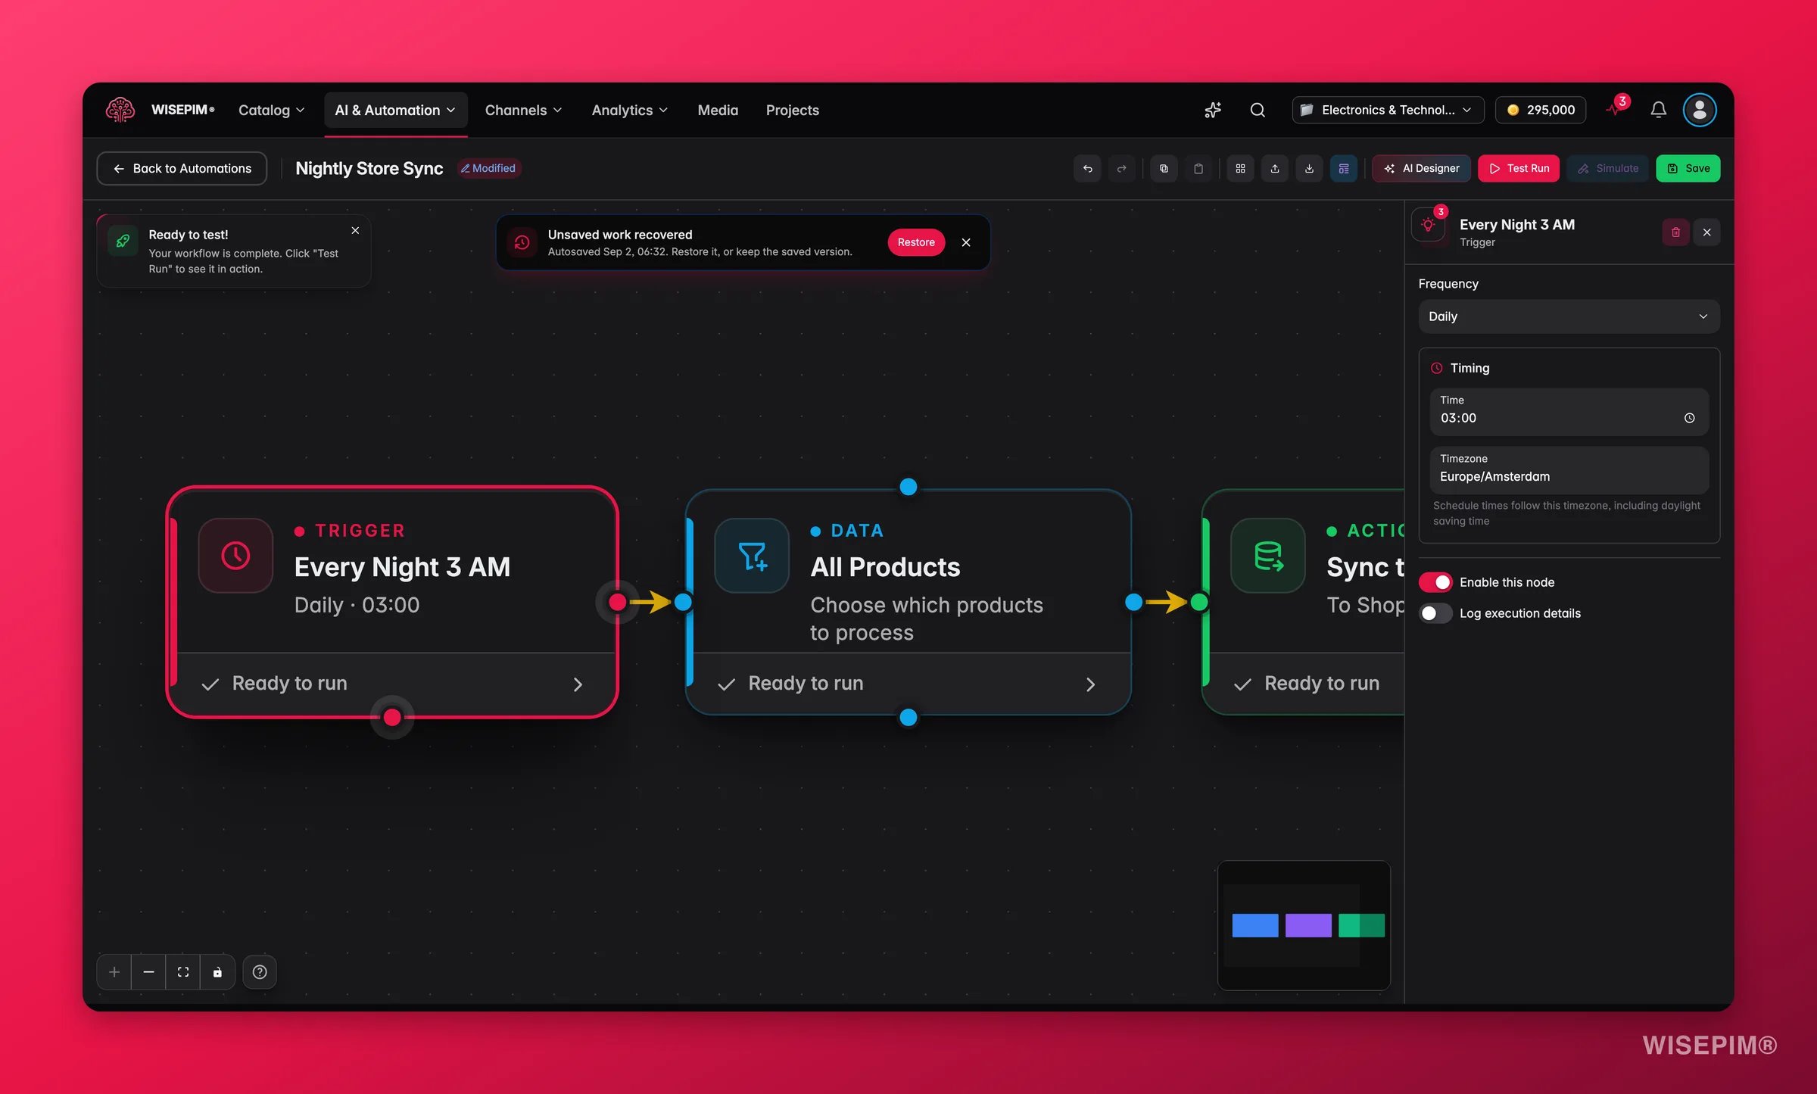This screenshot has width=1817, height=1094.
Task: Click the export upload icon in toolbar
Action: tap(1275, 168)
